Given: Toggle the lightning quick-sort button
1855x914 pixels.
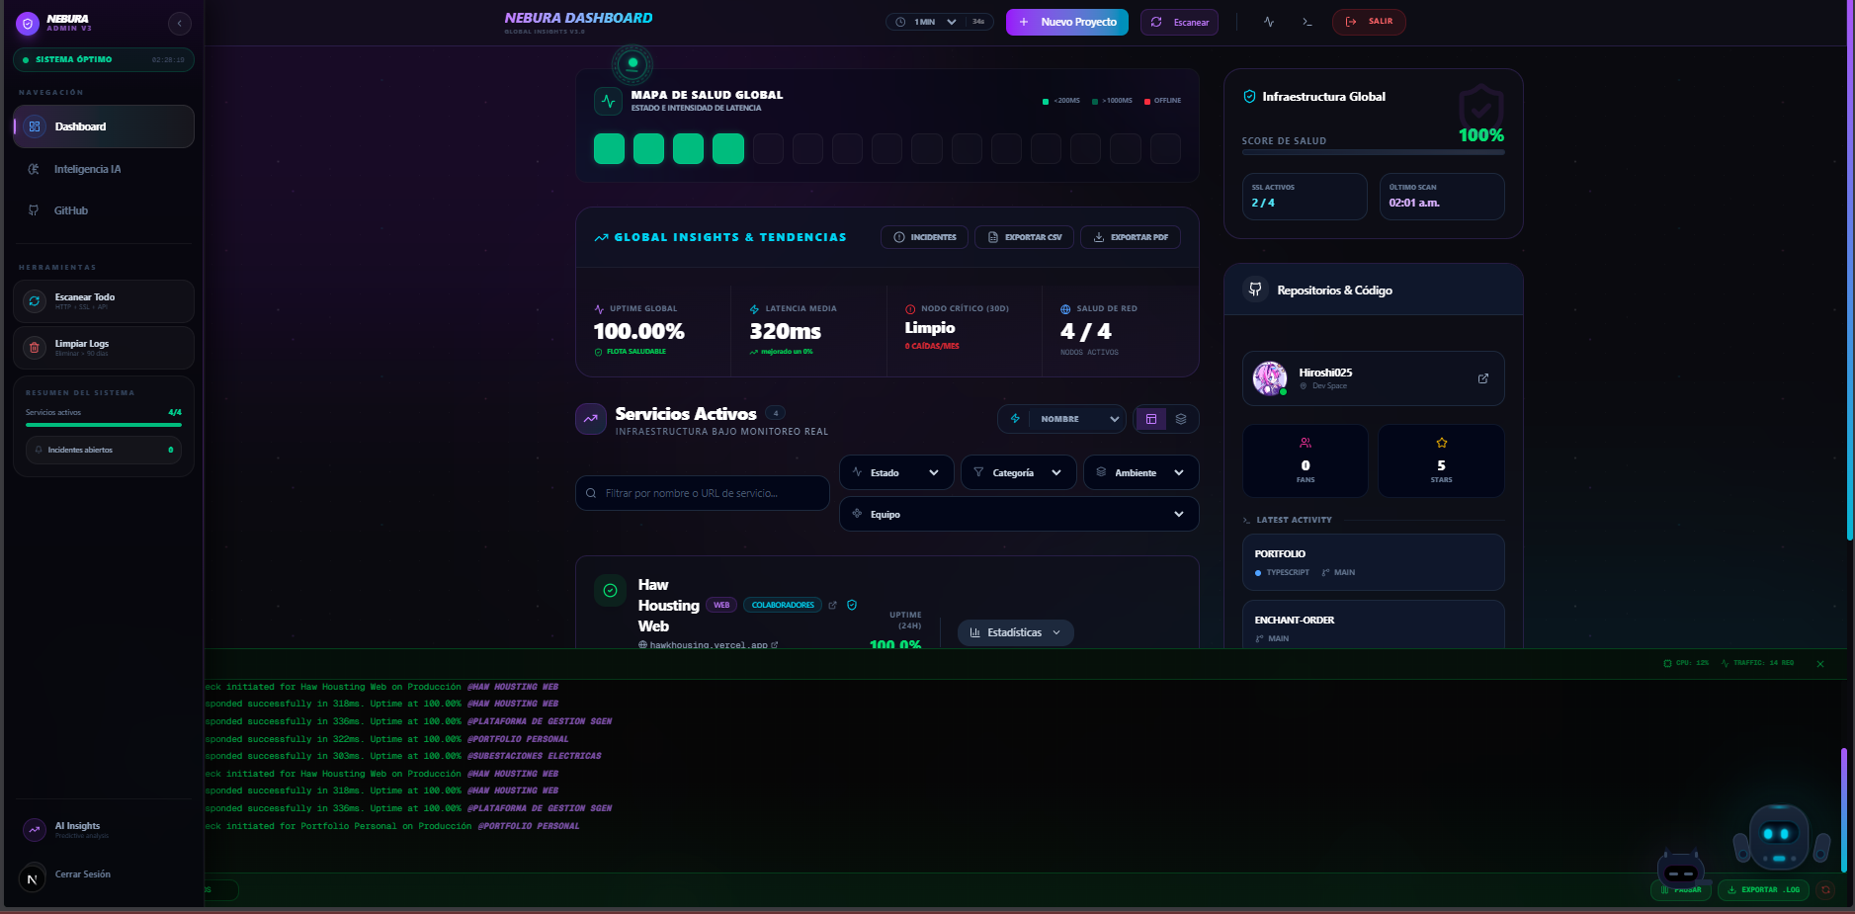Looking at the screenshot, I should tap(1015, 419).
